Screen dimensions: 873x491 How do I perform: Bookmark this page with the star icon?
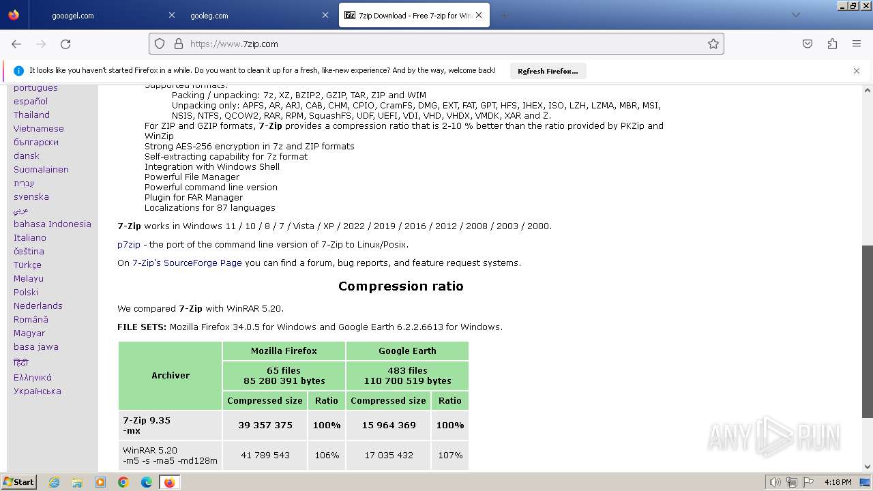pos(713,44)
